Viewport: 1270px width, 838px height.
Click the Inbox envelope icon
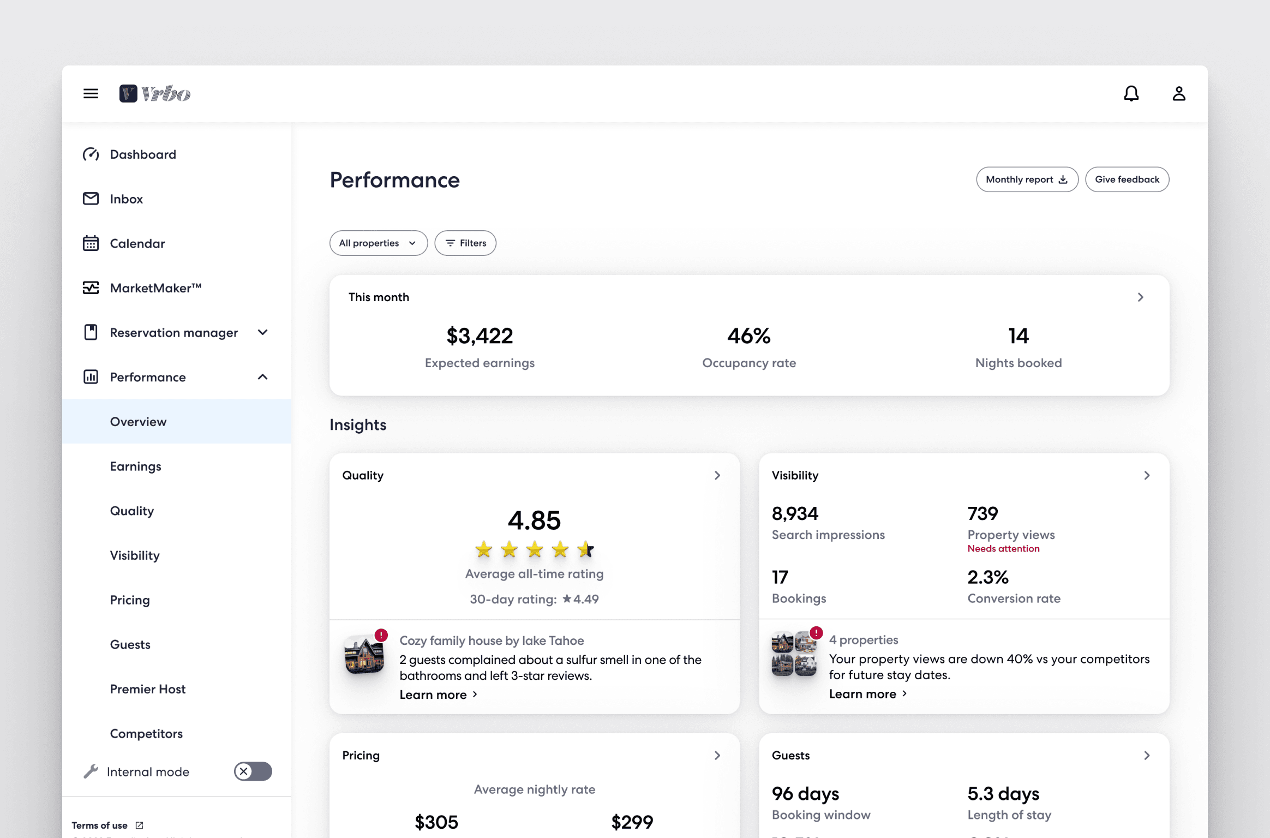pos(91,199)
